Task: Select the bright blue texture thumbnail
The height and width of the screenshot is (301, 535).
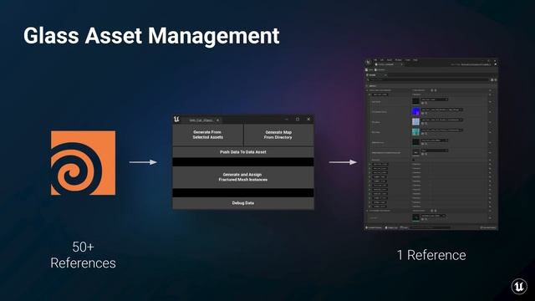Action: [x=415, y=111]
